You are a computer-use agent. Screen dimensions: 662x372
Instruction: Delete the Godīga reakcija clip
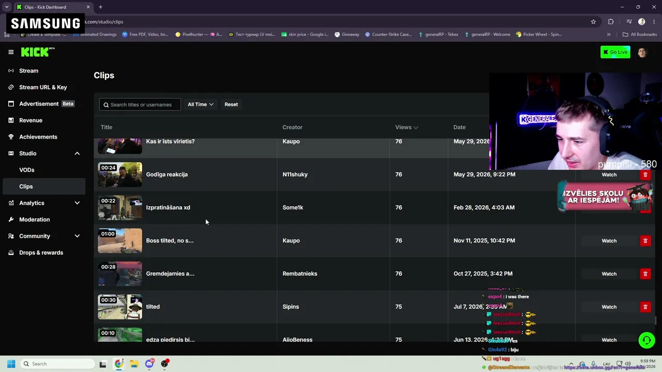click(x=645, y=175)
